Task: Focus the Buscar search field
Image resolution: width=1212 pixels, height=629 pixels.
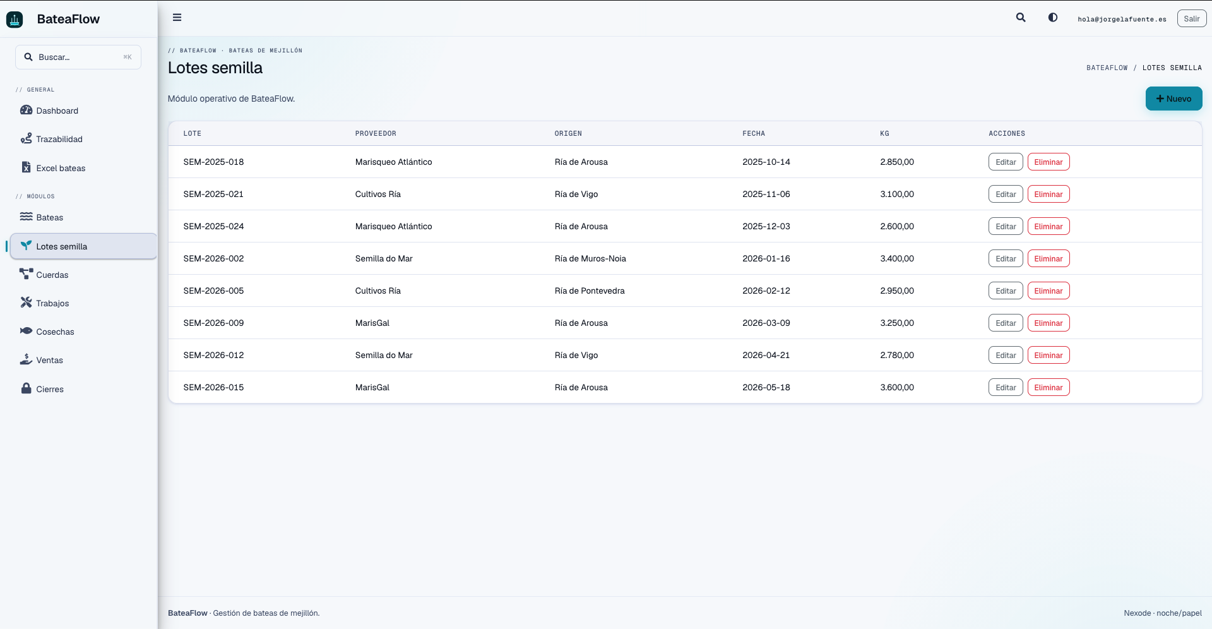Action: point(78,57)
